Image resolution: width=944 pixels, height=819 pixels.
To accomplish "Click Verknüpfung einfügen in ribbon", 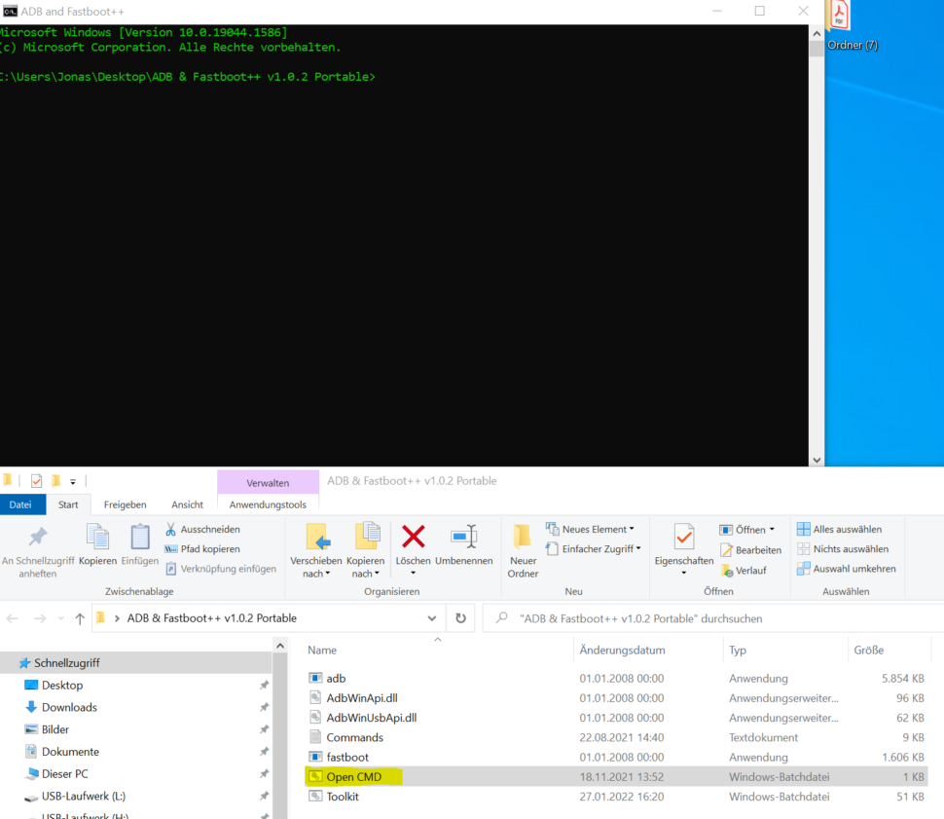I will [221, 569].
